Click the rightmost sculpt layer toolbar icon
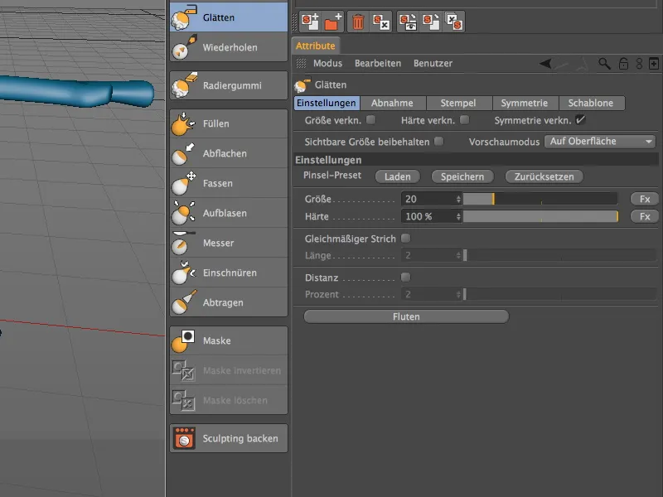Viewport: 663px width, 497px height. (x=454, y=22)
